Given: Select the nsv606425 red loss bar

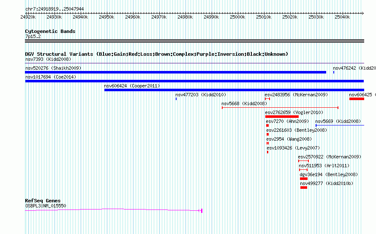Looking at the screenshot, I should click(x=357, y=99).
